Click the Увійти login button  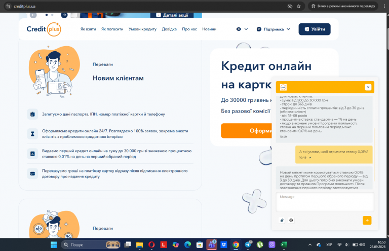(315, 29)
